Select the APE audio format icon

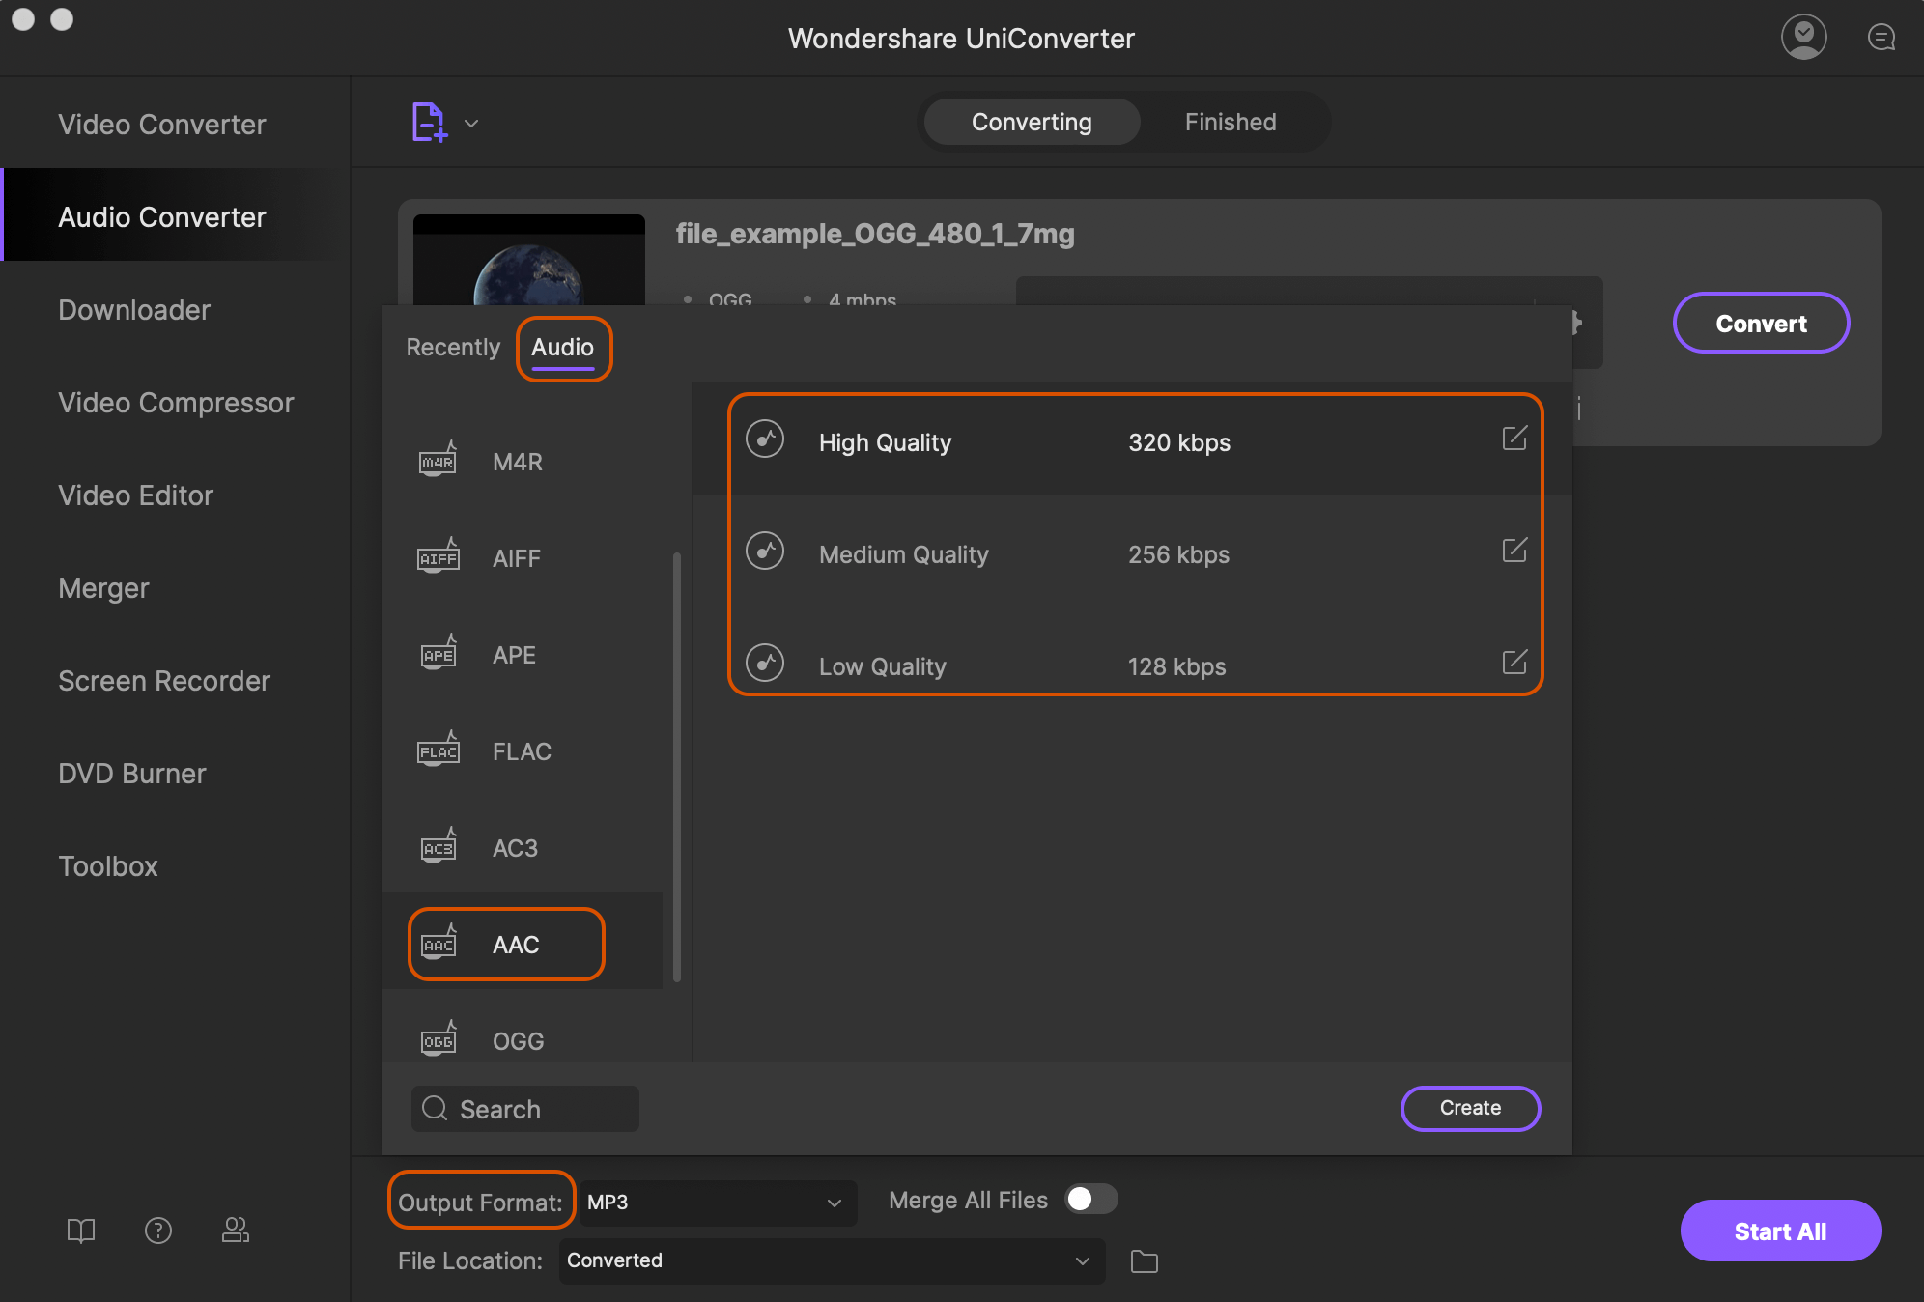coord(439,653)
